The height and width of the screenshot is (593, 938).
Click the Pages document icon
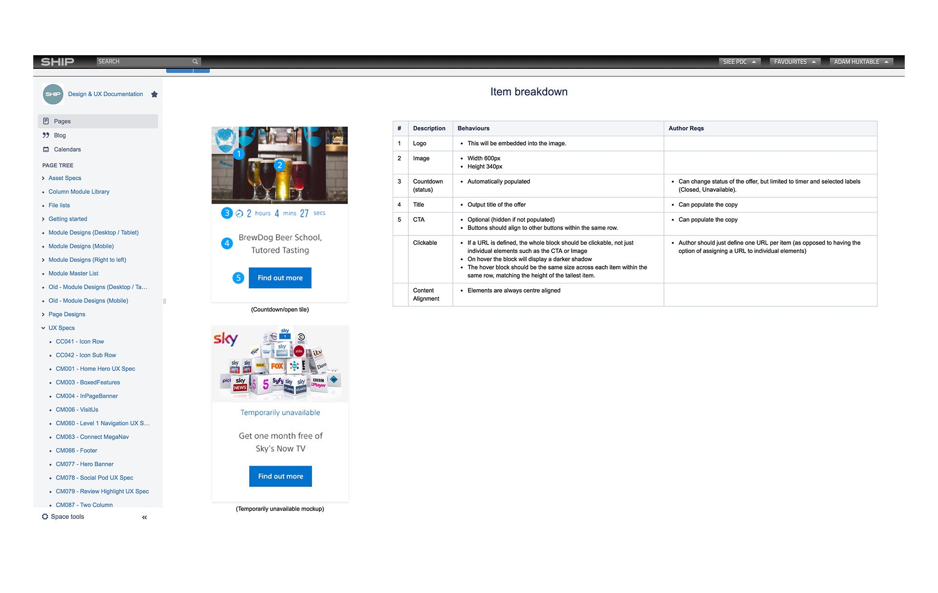tap(46, 121)
